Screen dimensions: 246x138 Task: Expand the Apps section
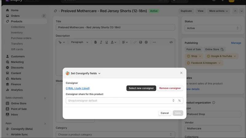45,124
